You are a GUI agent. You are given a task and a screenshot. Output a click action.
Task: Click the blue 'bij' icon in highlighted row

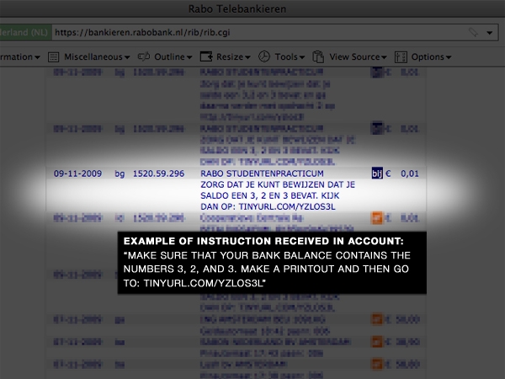coord(377,173)
